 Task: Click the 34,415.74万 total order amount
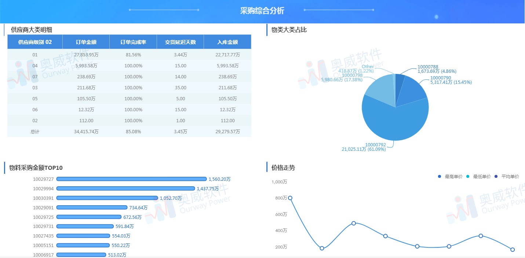[86, 132]
